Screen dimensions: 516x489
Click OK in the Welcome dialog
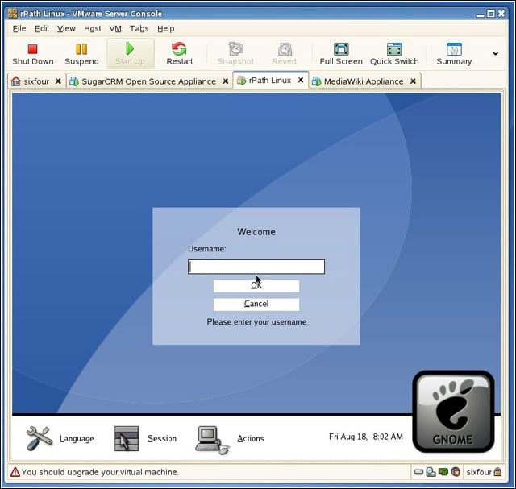click(256, 286)
